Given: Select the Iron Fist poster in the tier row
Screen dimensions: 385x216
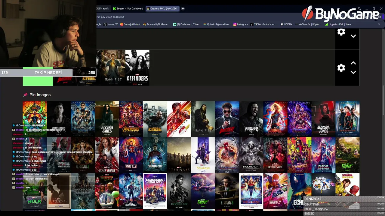Looking at the screenshot, I should [x=113, y=68].
